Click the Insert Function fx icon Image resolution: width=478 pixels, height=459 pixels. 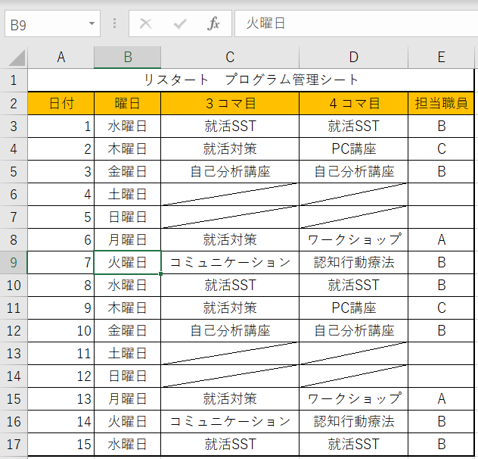[x=214, y=24]
